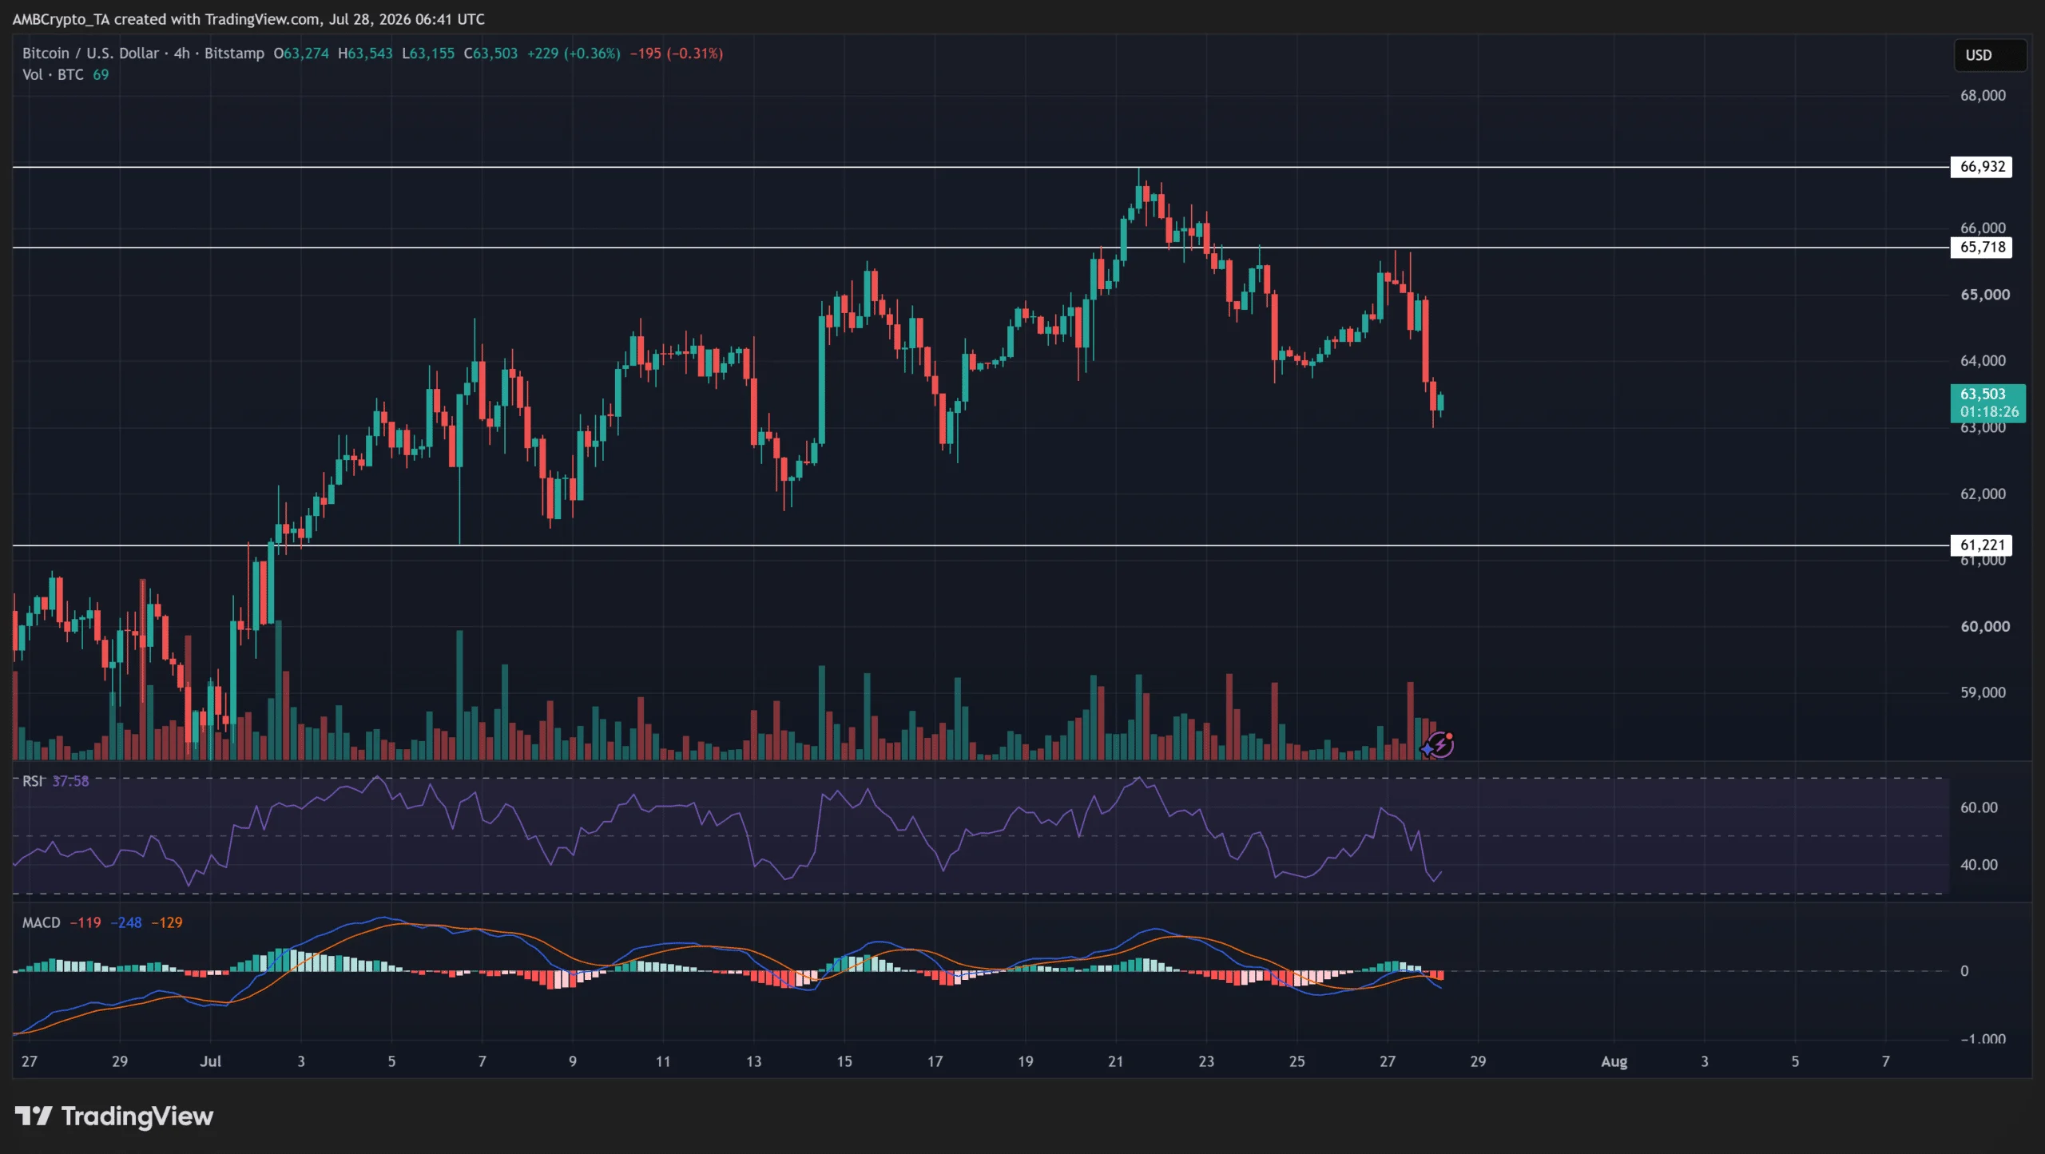Image resolution: width=2045 pixels, height=1154 pixels.
Task: Click the low price L63,155
Action: pyautogui.click(x=428, y=54)
